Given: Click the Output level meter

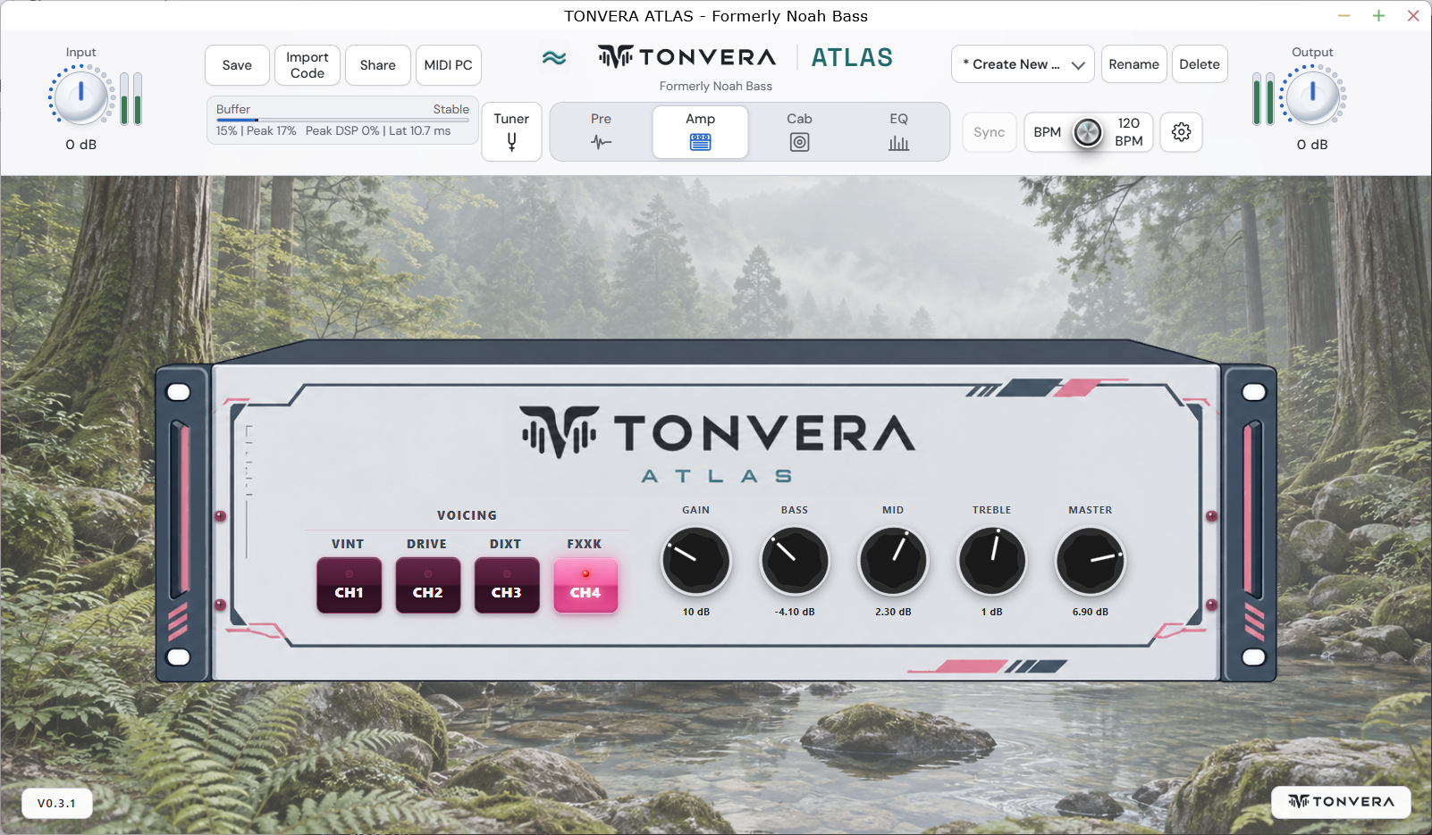Looking at the screenshot, I should [x=1263, y=98].
